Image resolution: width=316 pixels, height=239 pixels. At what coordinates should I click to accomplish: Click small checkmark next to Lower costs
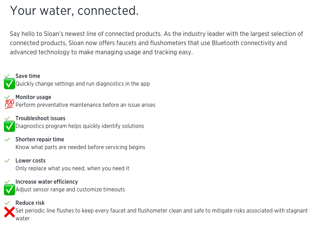tap(7, 161)
